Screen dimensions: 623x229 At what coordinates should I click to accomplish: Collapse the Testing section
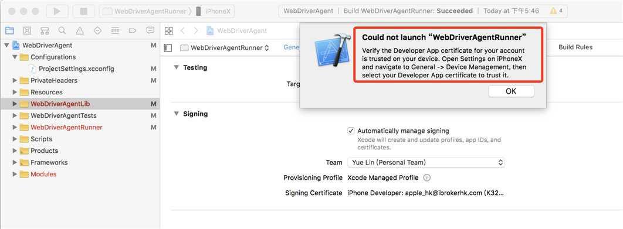pos(177,67)
